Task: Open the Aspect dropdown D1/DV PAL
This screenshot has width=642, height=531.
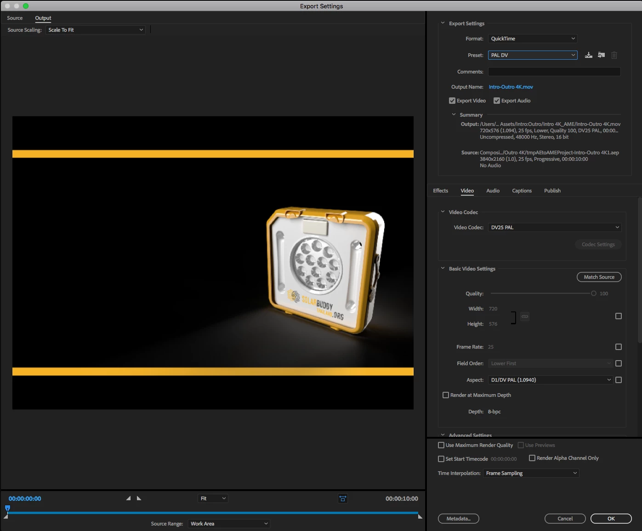Action: [x=551, y=380]
